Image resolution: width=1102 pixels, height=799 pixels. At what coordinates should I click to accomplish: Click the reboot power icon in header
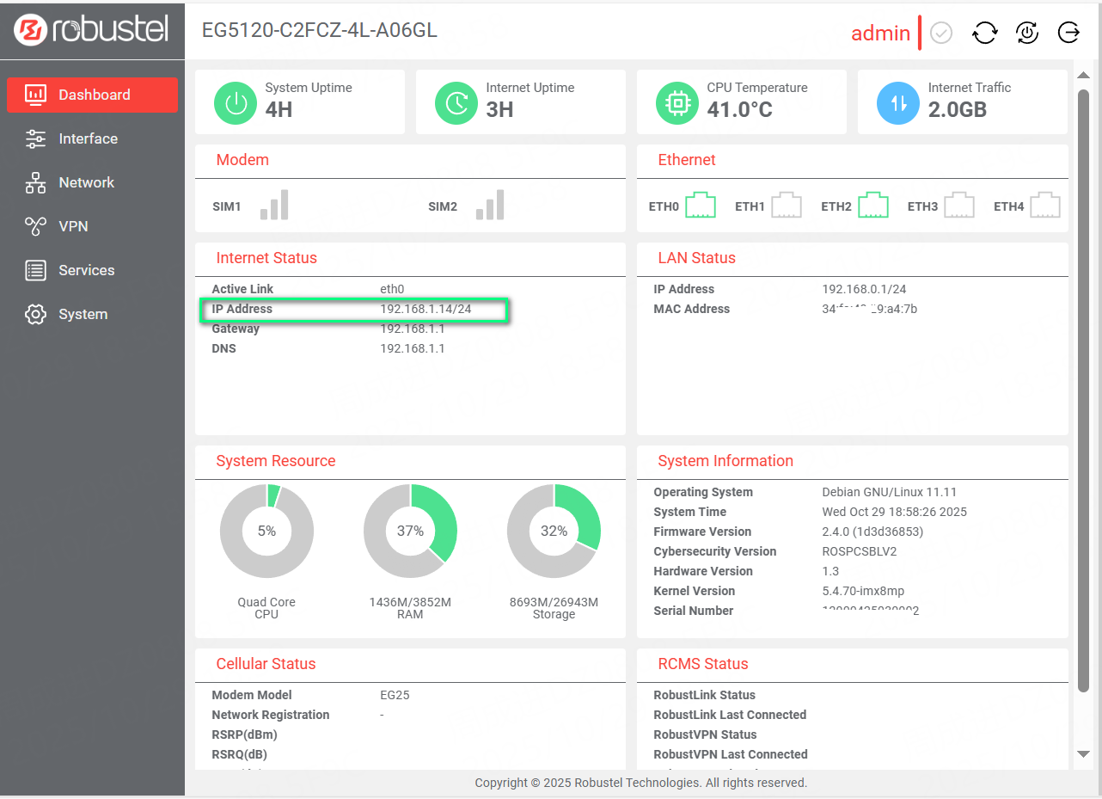click(x=1026, y=33)
